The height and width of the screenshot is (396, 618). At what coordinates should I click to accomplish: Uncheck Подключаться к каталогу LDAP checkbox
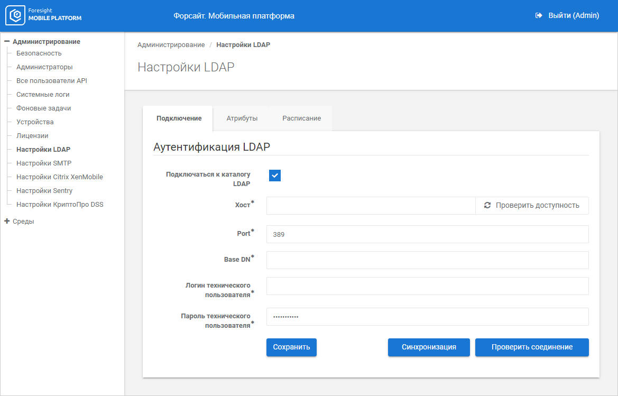coord(275,176)
